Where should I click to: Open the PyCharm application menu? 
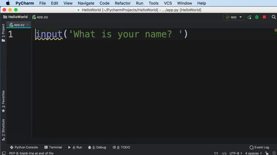25,3
